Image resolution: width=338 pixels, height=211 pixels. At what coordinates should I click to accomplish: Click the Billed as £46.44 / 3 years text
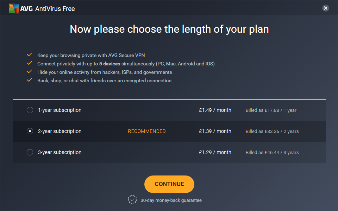coord(272,153)
